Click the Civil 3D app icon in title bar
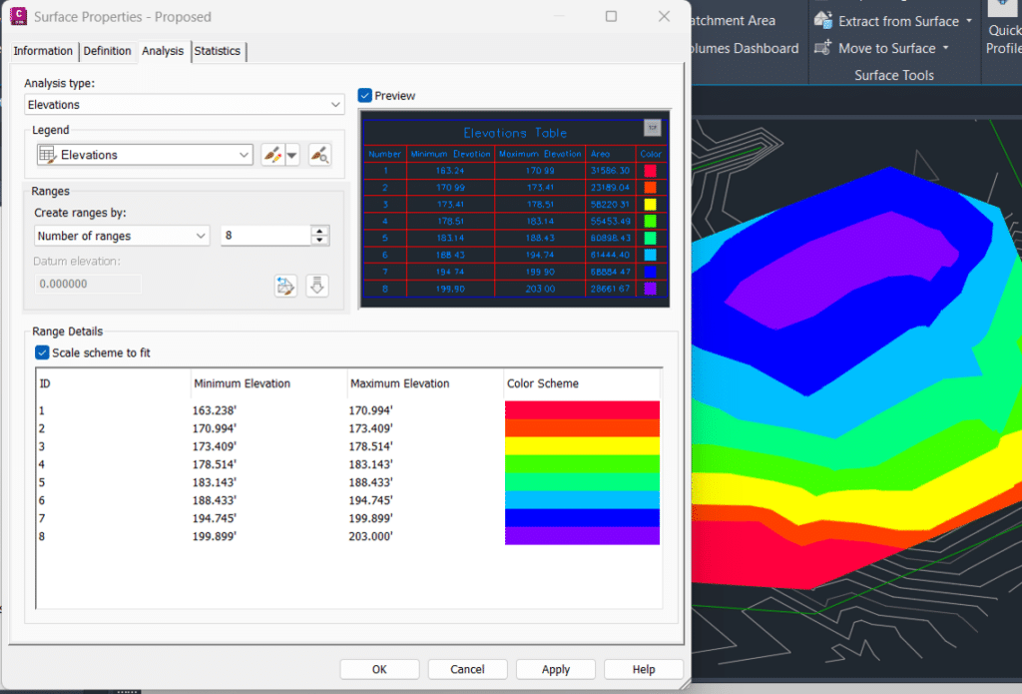Viewport: 1022px width, 694px height. pyautogui.click(x=19, y=16)
